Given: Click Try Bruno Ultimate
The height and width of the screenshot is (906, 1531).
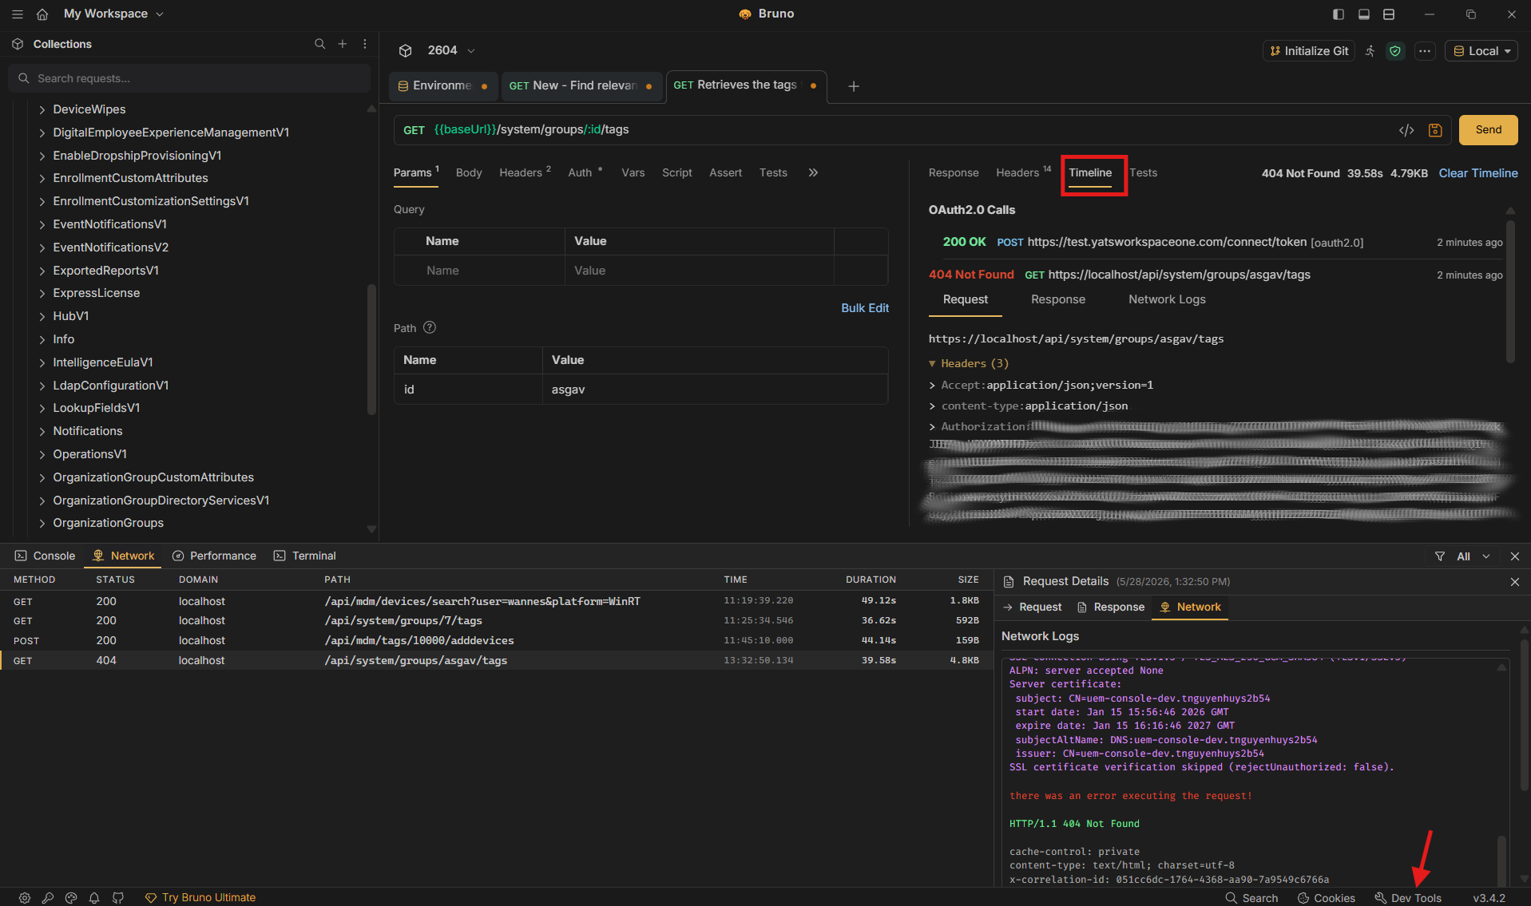Looking at the screenshot, I should click(x=200, y=898).
